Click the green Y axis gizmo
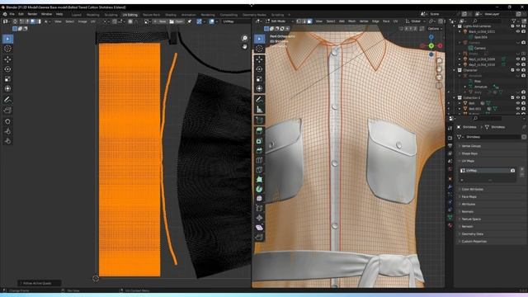528x297 pixels. point(431,46)
